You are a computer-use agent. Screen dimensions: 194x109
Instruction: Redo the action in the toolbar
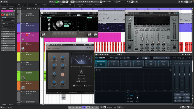coord(7,2)
